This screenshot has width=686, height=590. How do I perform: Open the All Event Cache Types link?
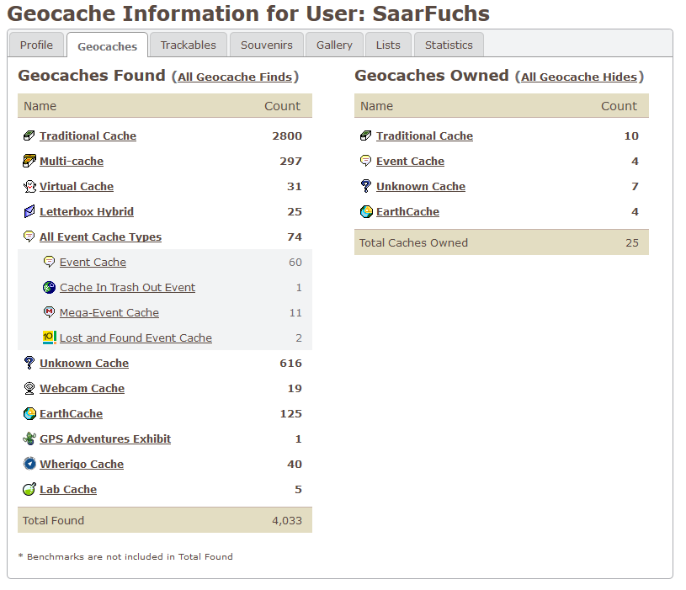pos(101,237)
